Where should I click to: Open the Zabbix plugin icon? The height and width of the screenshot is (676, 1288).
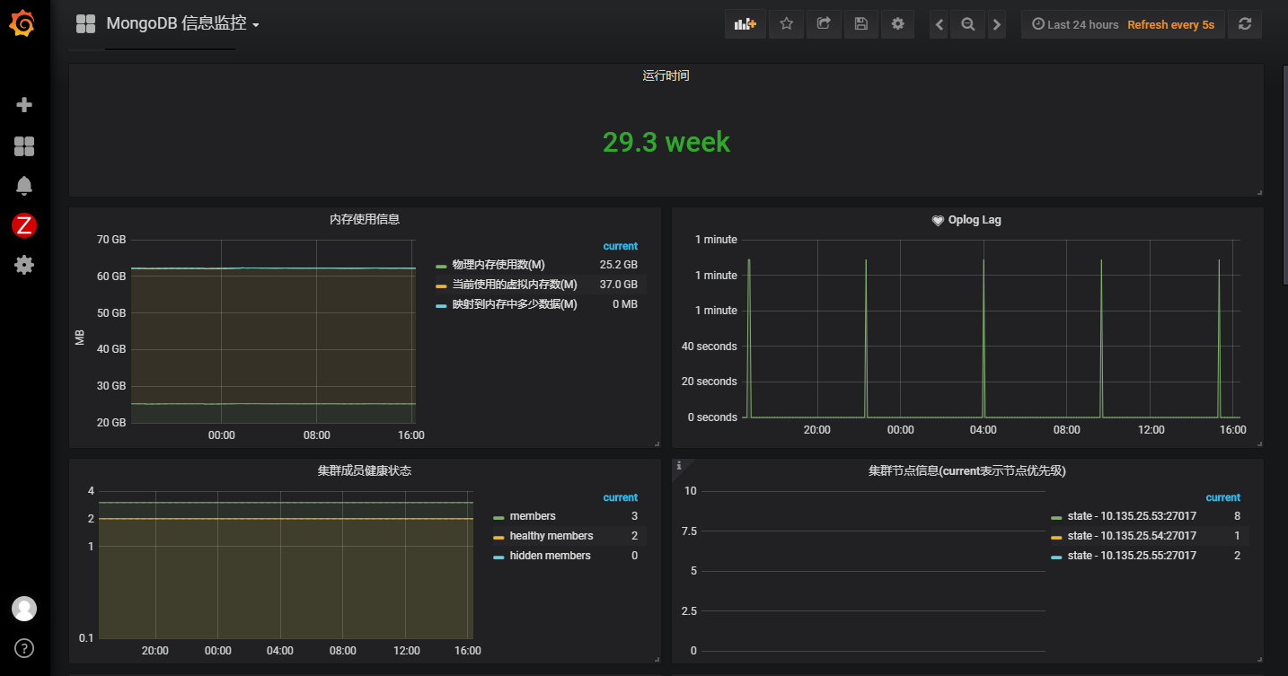tap(24, 225)
